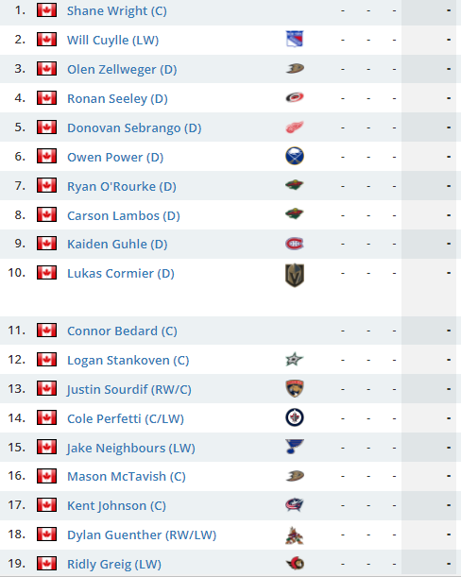Click the Anaheim Ducks logo beside Olen Zellweger
Viewport: 461px width, 577px height.
coord(295,68)
